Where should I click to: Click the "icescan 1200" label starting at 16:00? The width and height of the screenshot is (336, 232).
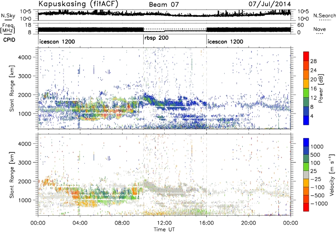tap(226, 41)
